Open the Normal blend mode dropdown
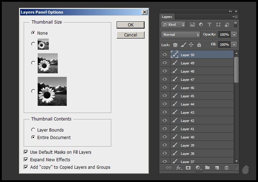The width and height of the screenshot is (258, 182). click(x=181, y=35)
